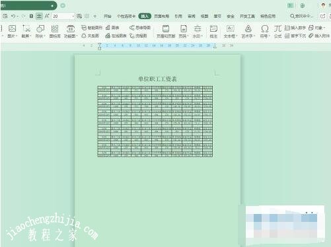Insert a 图表 chart
331x247 pixels.
tap(112, 28)
